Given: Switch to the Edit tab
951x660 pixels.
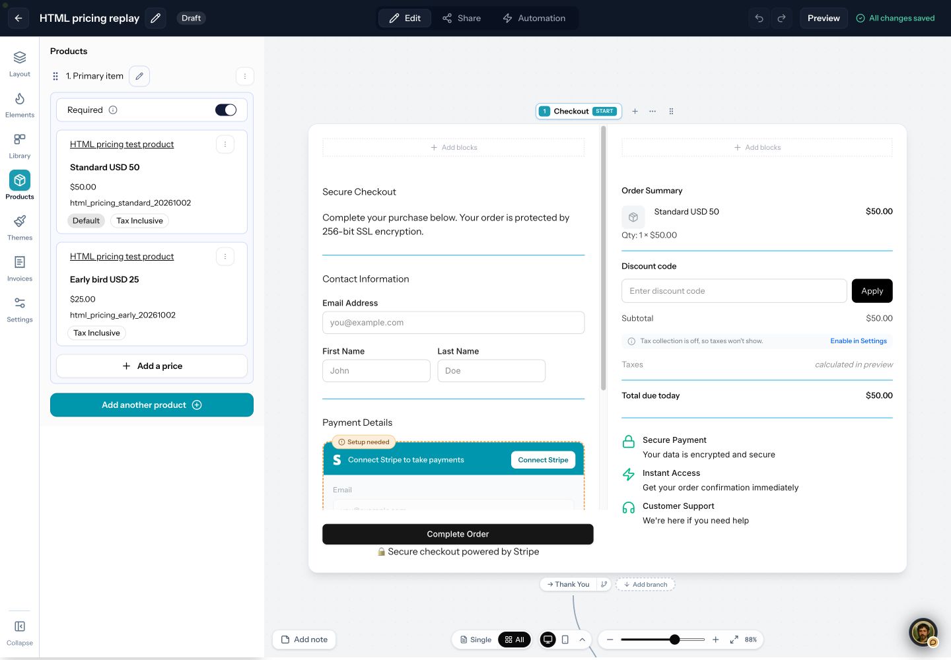Looking at the screenshot, I should [x=405, y=18].
